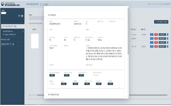Open settings gear icon in sidebar

pos(22,16)
